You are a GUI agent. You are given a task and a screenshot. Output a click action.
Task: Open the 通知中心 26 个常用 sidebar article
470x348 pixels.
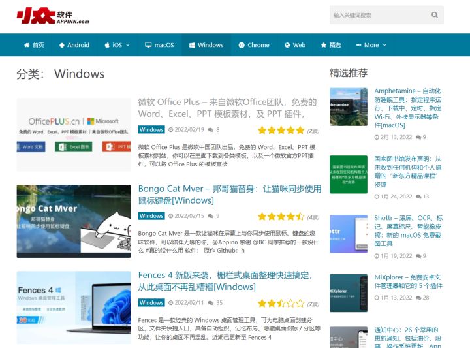407,338
